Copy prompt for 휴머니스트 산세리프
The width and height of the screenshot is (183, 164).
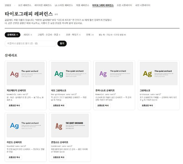click(103, 105)
